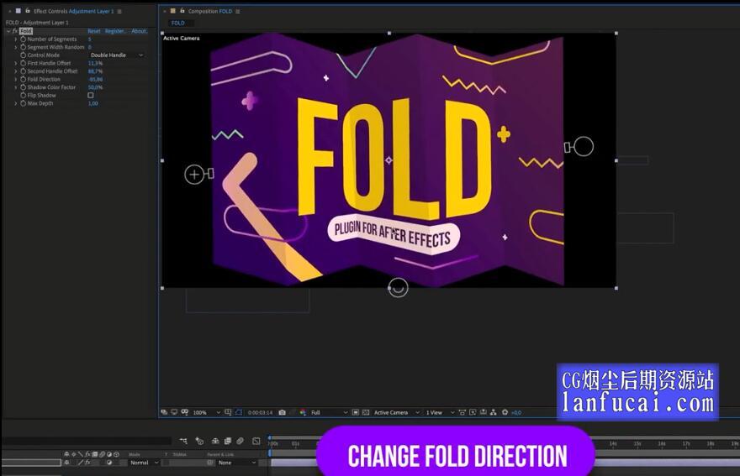The height and width of the screenshot is (476, 740).
Task: Open graph editor icon in timeline
Action: [x=256, y=441]
